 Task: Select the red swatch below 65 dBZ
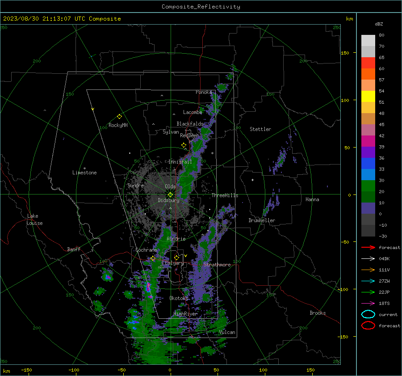click(368, 63)
